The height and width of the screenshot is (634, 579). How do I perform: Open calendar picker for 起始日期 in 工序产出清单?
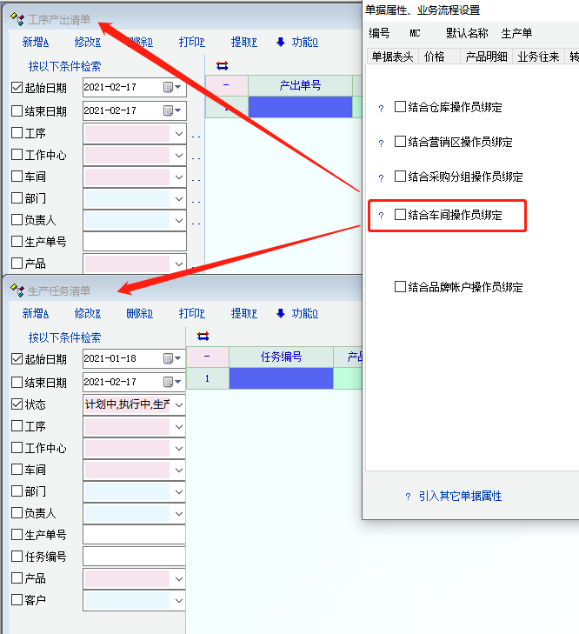(169, 87)
